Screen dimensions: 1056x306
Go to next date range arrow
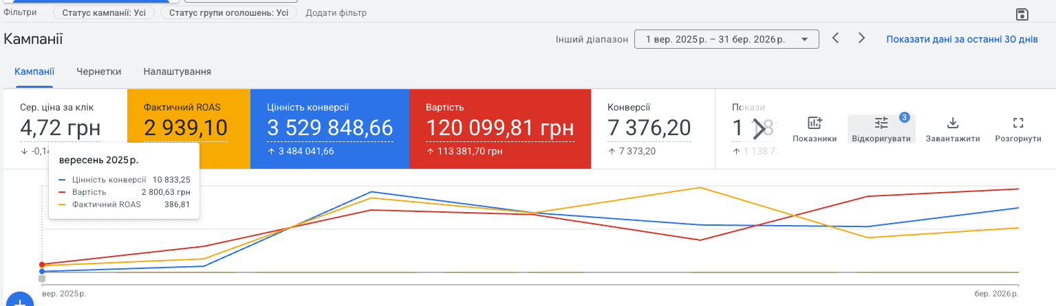pos(861,38)
